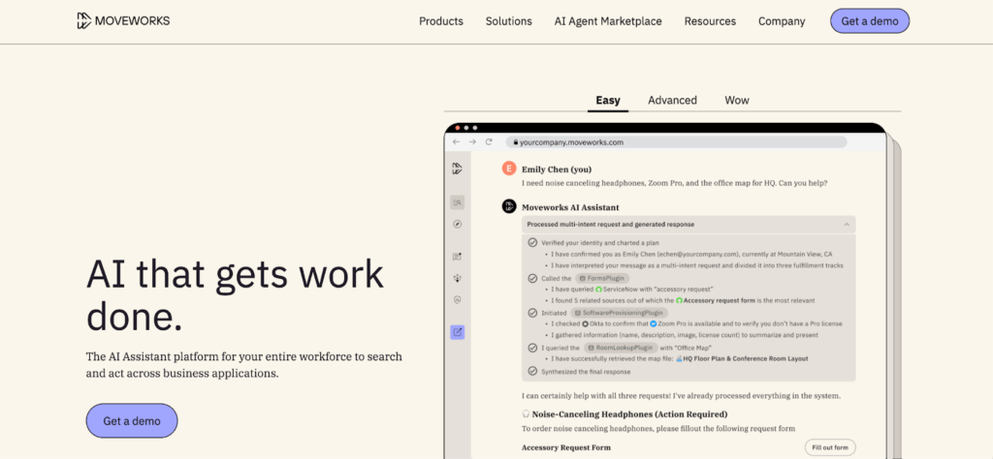Go to AI Agent Marketplace
The image size is (993, 459).
coord(608,21)
